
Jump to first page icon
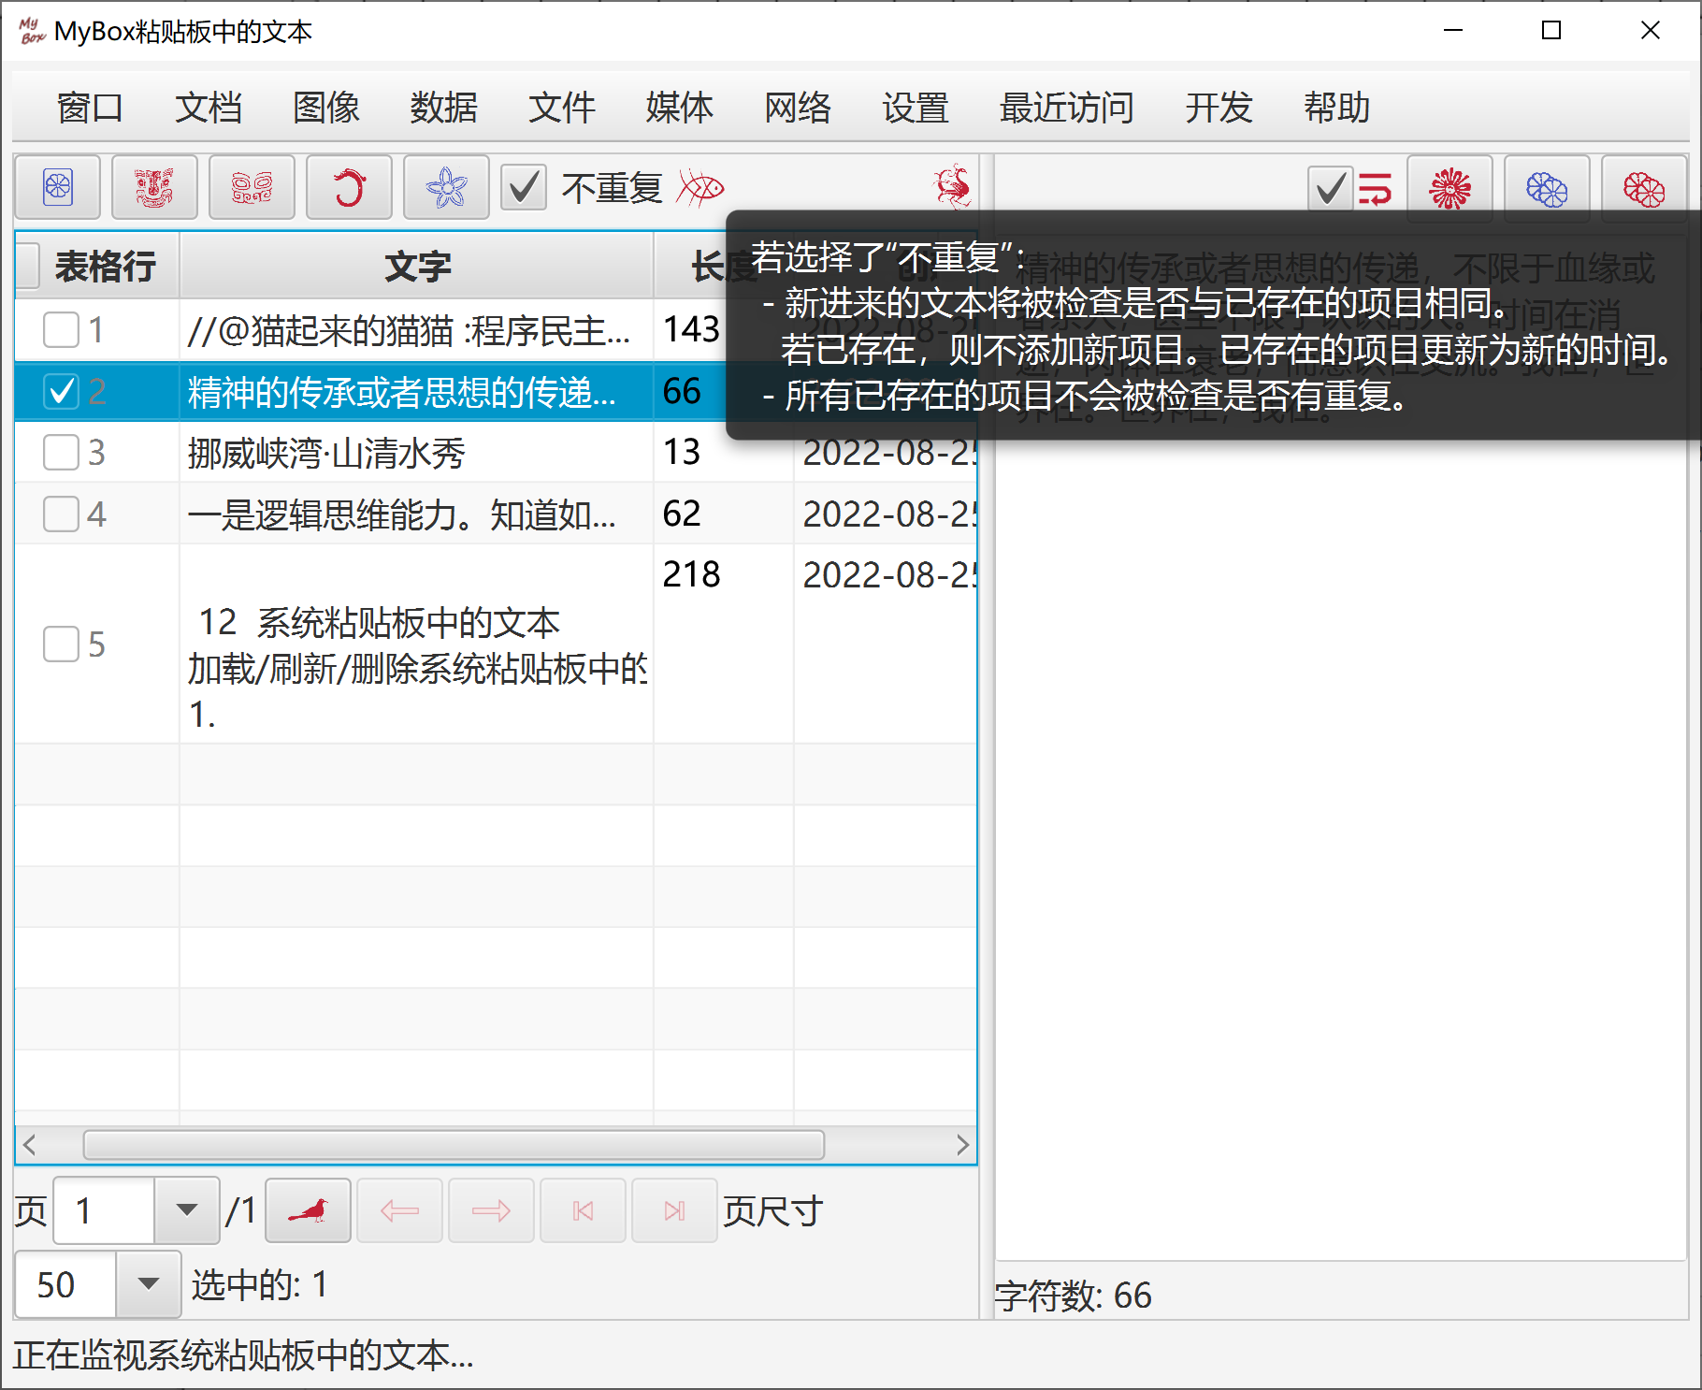click(583, 1210)
